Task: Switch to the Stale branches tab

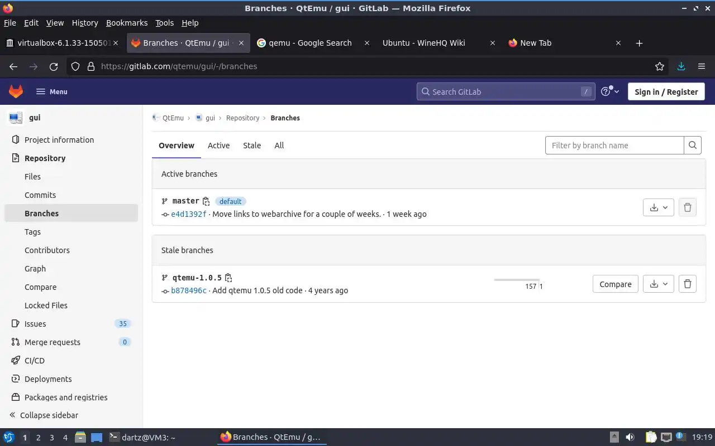Action: (252, 146)
